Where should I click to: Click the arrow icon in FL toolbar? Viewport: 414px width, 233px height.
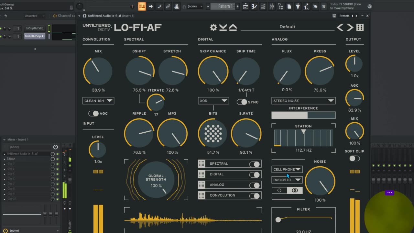(150, 6)
